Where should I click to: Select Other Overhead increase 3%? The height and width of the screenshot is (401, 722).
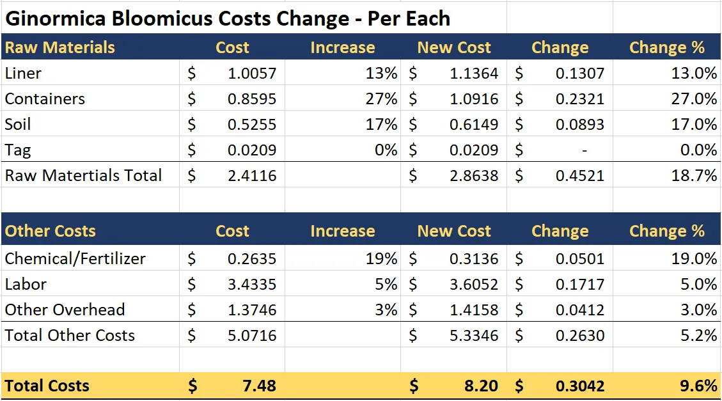tap(386, 310)
